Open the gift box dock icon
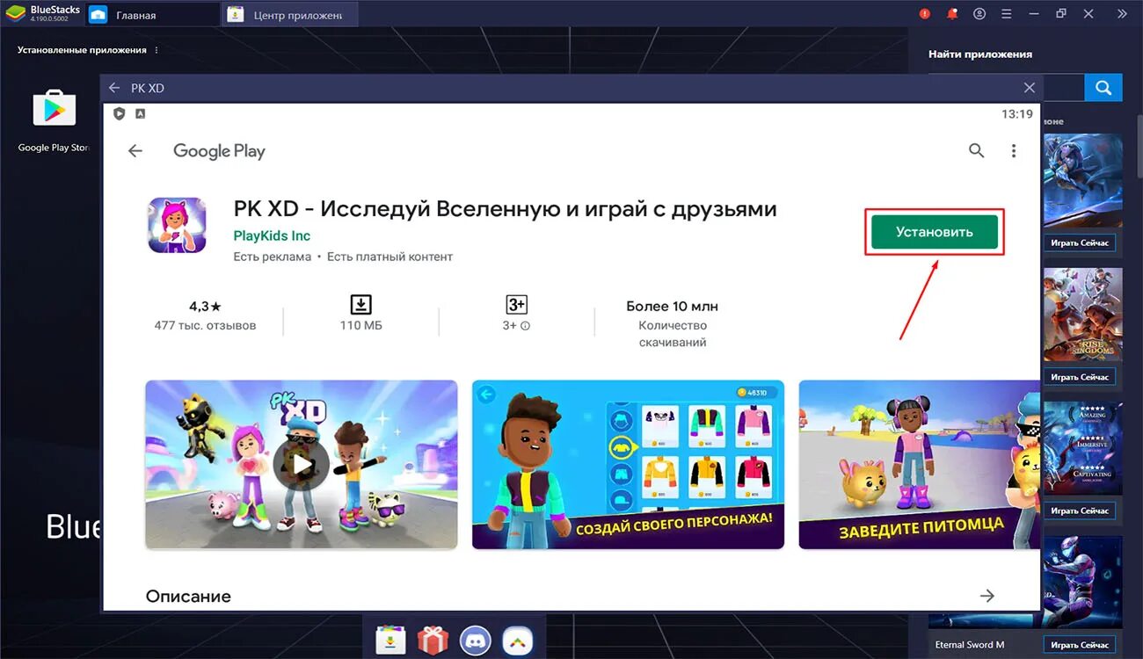This screenshot has width=1143, height=659. pos(433,641)
